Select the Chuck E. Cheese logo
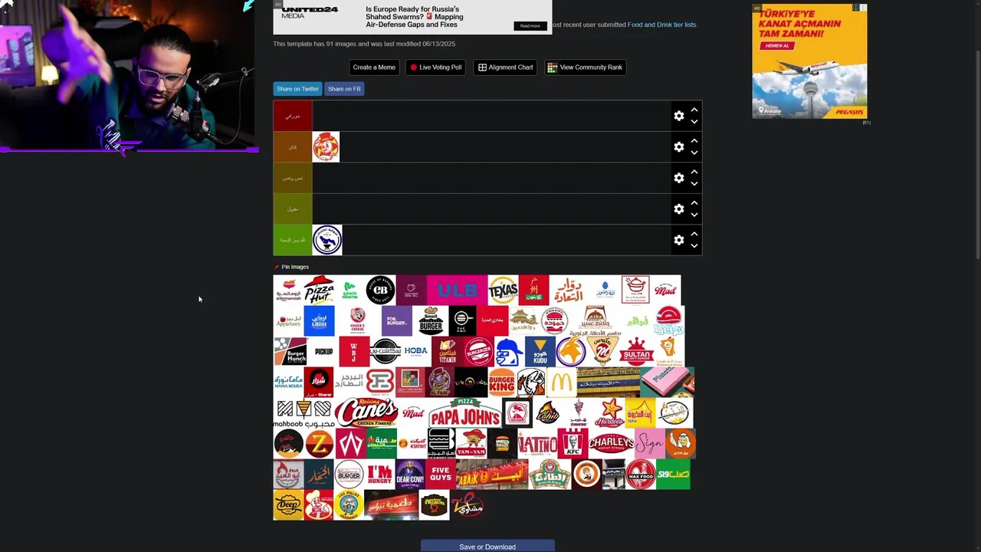981x552 pixels. [x=356, y=320]
